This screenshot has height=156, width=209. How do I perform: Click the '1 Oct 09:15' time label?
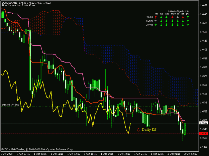tap(40, 154)
